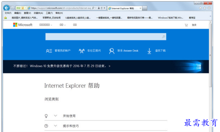This screenshot has width=220, height=132.
Task: Open the 一键重装系统 favorites bar bookmark
Action: point(109,18)
